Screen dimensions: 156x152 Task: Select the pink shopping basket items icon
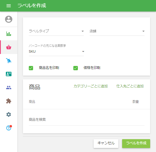(x=9, y=47)
